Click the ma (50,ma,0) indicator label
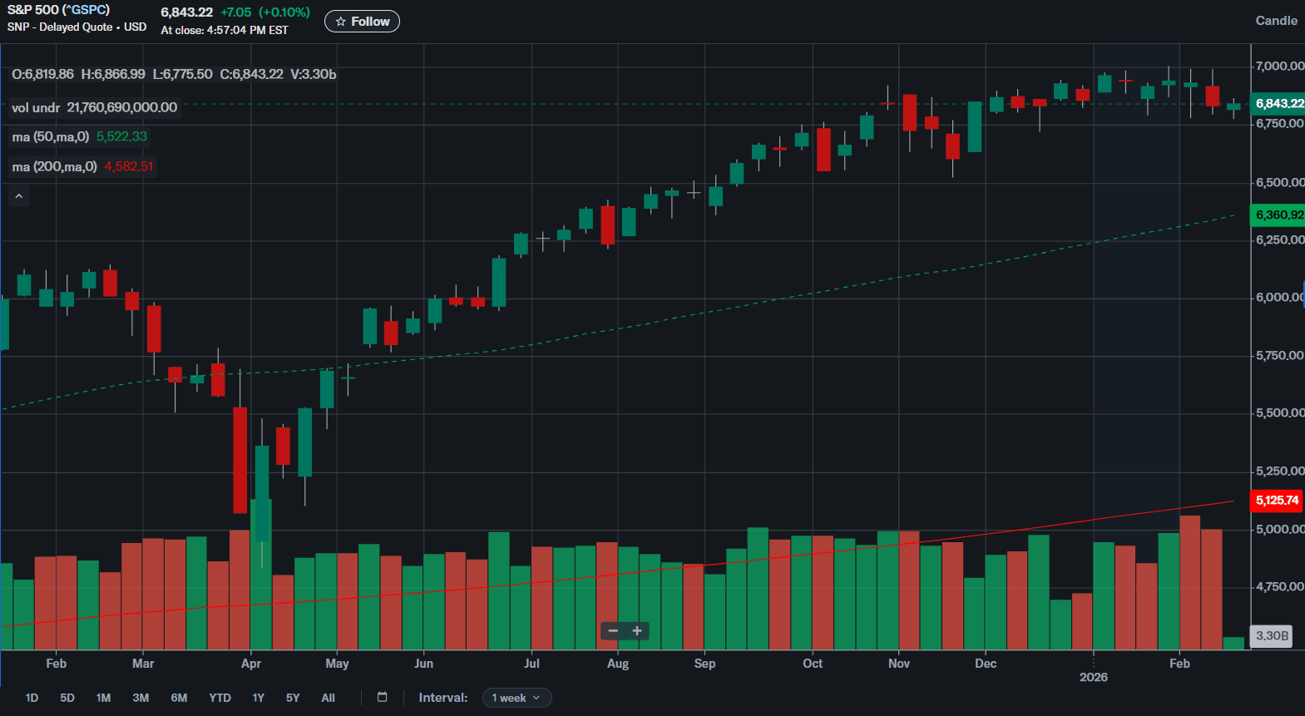This screenshot has width=1305, height=716. point(51,136)
